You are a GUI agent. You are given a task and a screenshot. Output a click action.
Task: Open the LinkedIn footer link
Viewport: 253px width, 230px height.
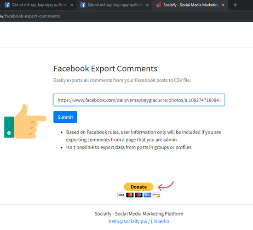[160, 221]
